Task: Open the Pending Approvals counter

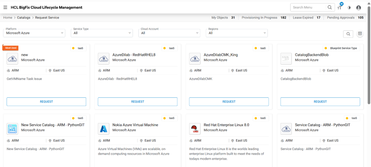Action: pos(345,18)
